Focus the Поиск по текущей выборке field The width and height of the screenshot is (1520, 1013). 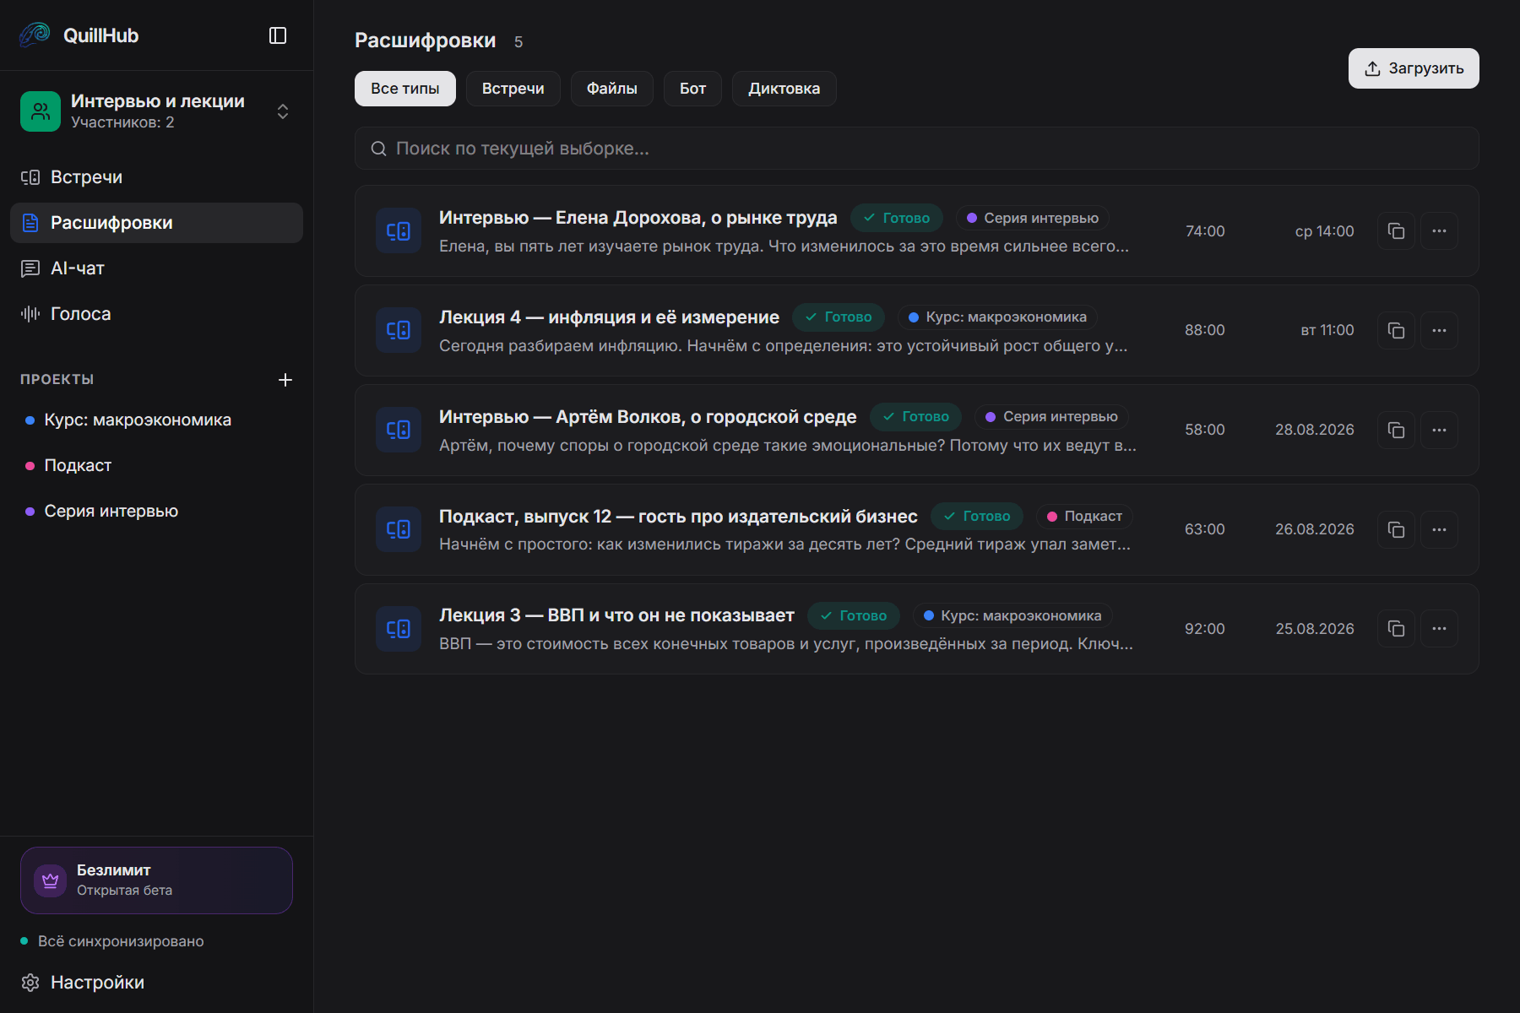pyautogui.click(x=917, y=149)
